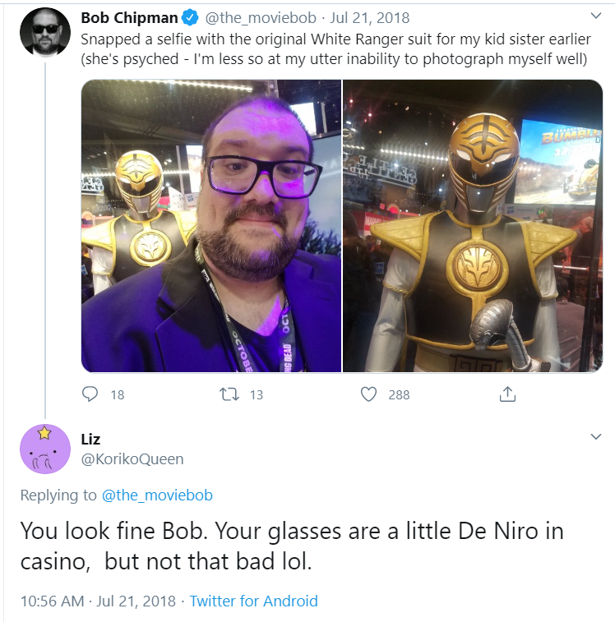The width and height of the screenshot is (615, 622).
Task: Open Bob Chipman's profile avatar
Action: click(x=45, y=32)
